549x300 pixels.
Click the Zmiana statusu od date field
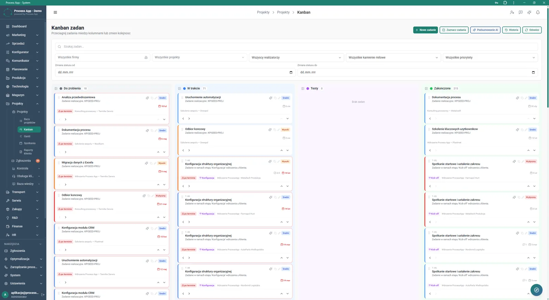[x=175, y=72]
